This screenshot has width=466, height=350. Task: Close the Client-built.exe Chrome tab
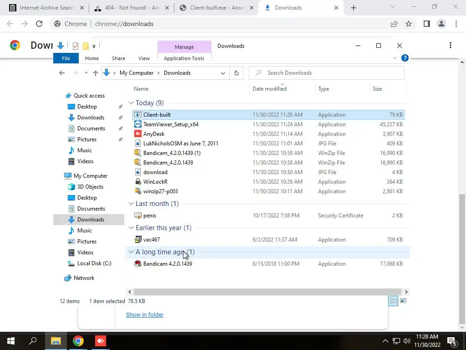point(252,8)
